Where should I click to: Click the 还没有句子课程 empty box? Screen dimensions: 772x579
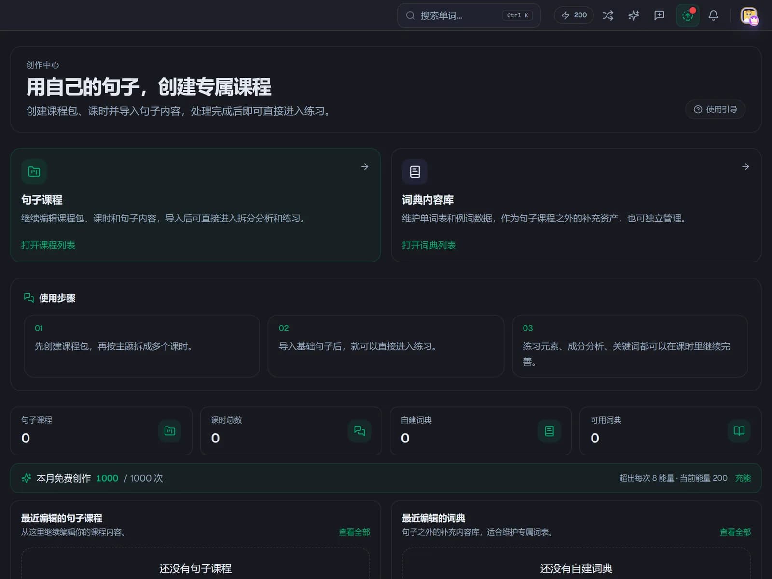[195, 564]
